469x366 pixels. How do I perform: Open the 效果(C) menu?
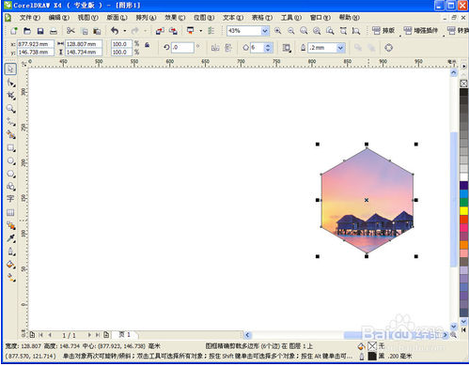175,18
